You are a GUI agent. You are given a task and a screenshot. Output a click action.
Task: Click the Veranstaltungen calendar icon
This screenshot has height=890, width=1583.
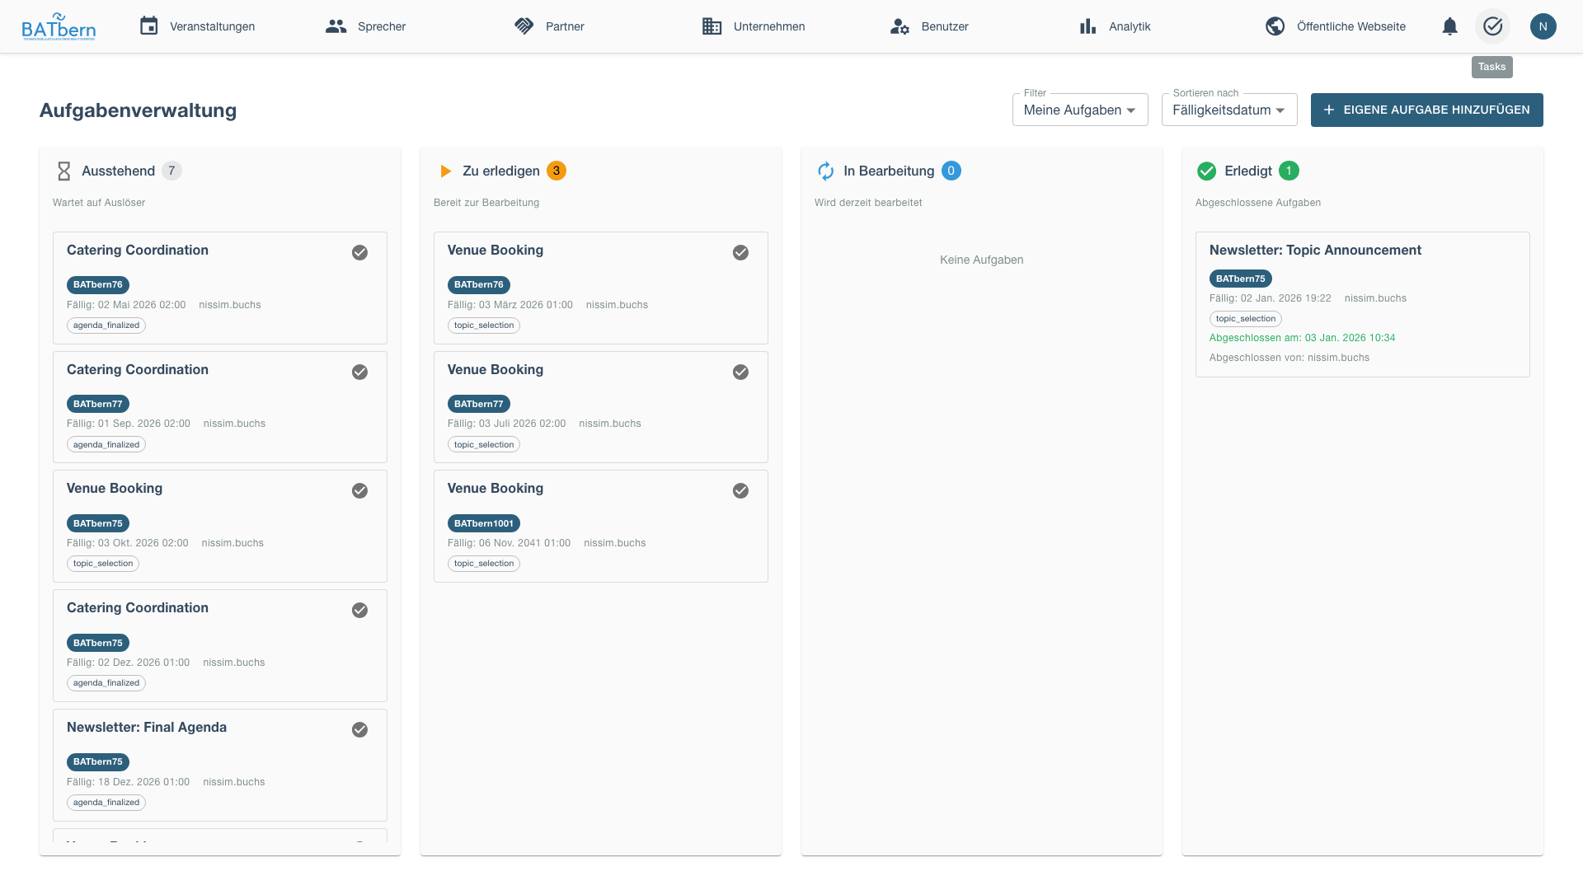[149, 26]
